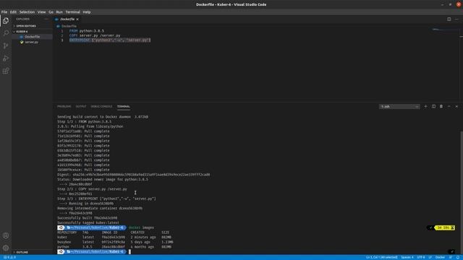Viewport: 463px width, 260px height.
Task: Change language mode Docker in status bar
Action: click(x=440, y=257)
